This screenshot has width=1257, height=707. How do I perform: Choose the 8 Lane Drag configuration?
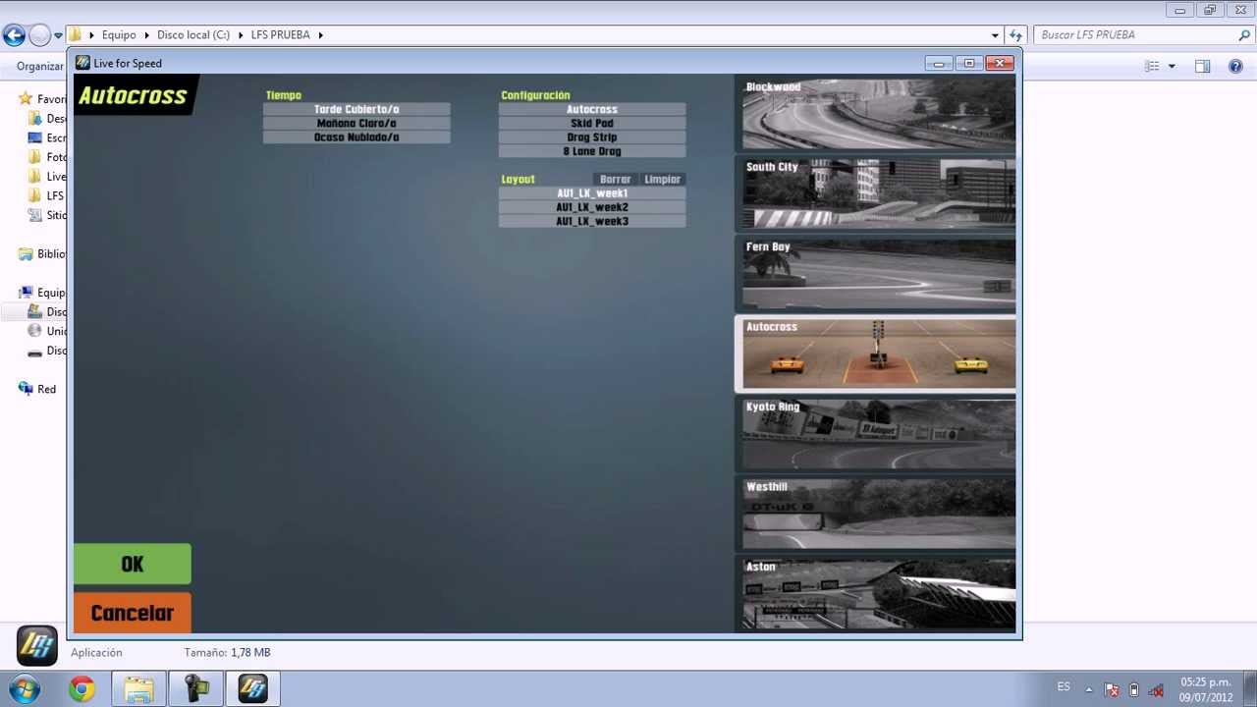coord(592,151)
